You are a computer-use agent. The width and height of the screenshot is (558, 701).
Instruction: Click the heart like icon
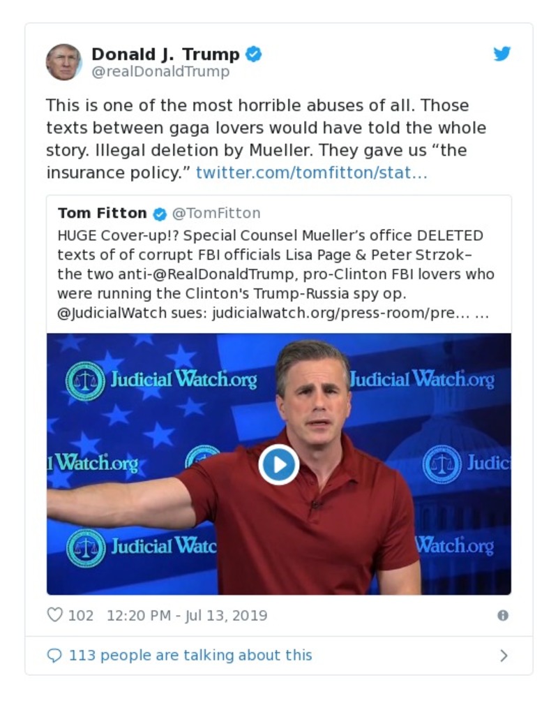[55, 615]
